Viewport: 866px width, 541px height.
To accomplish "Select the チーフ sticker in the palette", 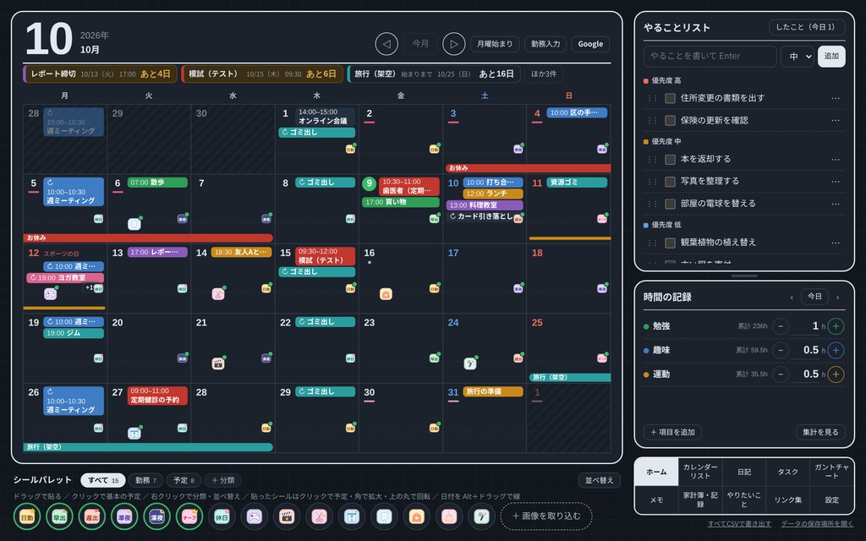I will click(x=189, y=517).
